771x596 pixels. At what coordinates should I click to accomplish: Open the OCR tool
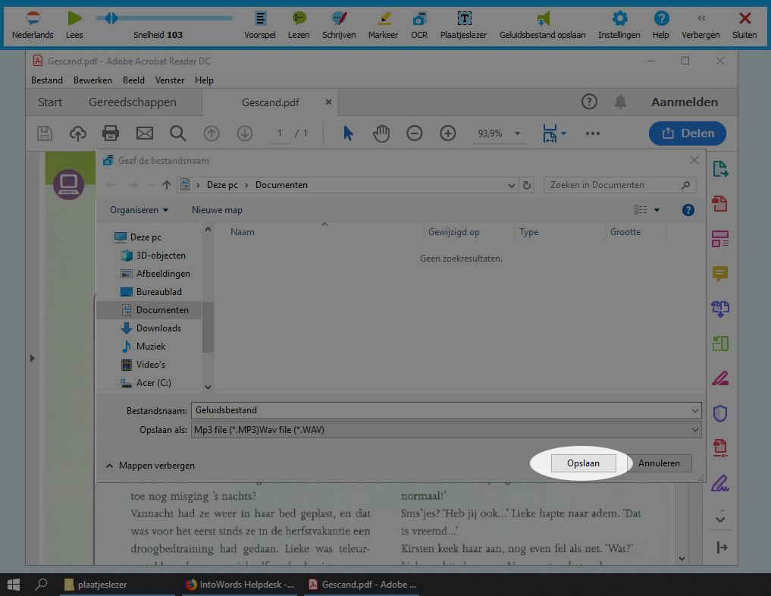click(419, 18)
